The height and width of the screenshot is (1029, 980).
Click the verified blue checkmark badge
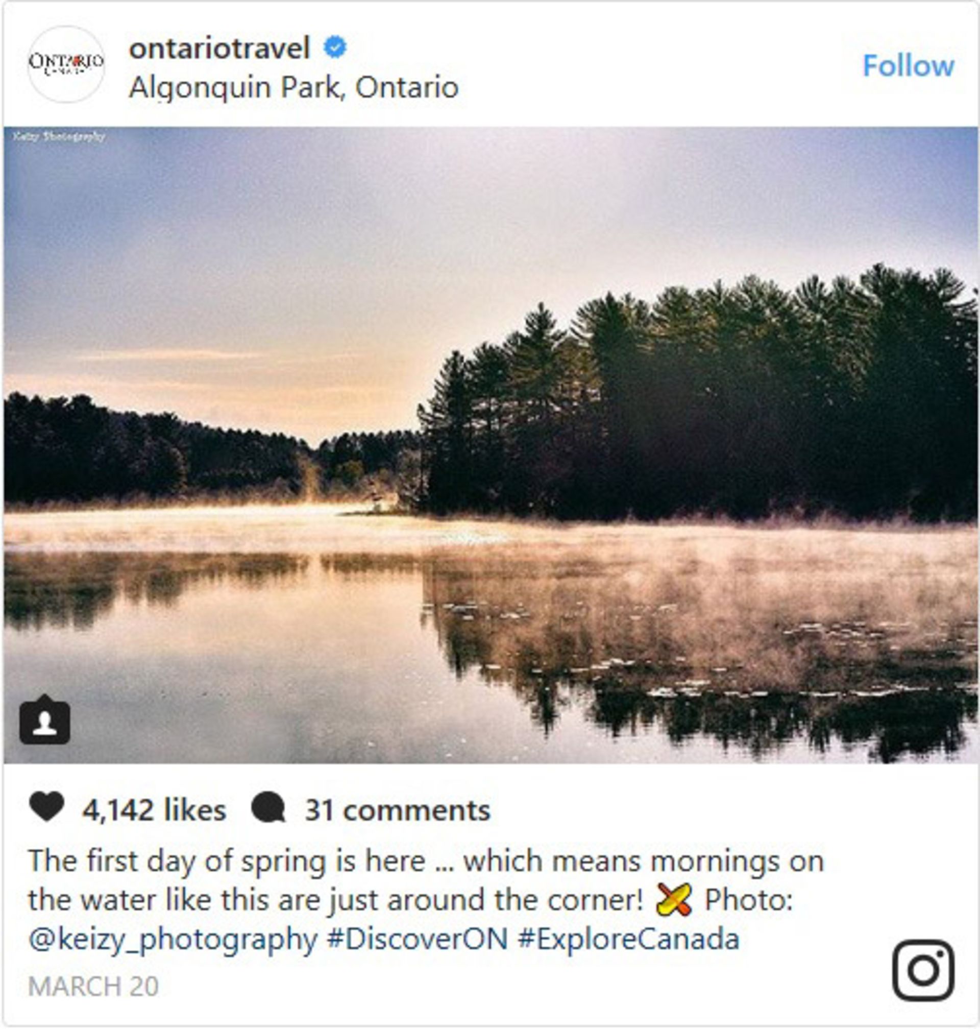point(335,46)
